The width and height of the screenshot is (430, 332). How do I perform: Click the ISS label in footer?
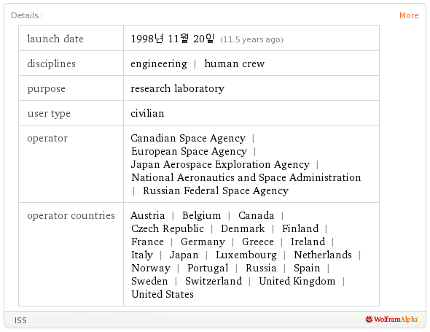tap(20, 320)
